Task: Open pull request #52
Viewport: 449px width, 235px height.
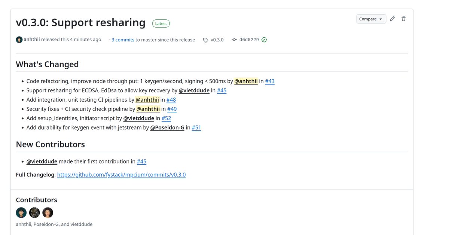Action: [166, 118]
